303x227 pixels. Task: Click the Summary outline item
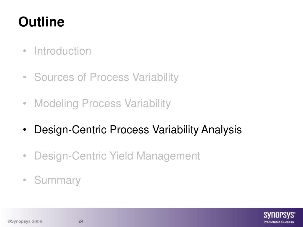pos(57,180)
